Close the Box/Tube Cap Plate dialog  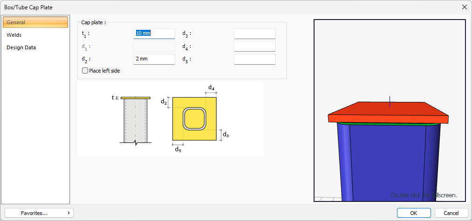(464, 7)
